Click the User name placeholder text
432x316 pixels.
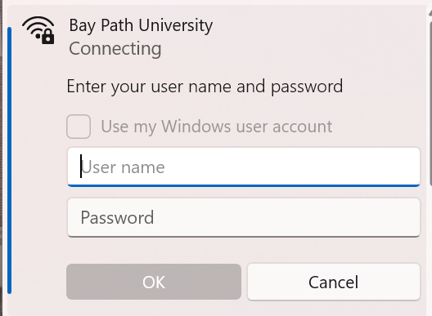click(123, 167)
